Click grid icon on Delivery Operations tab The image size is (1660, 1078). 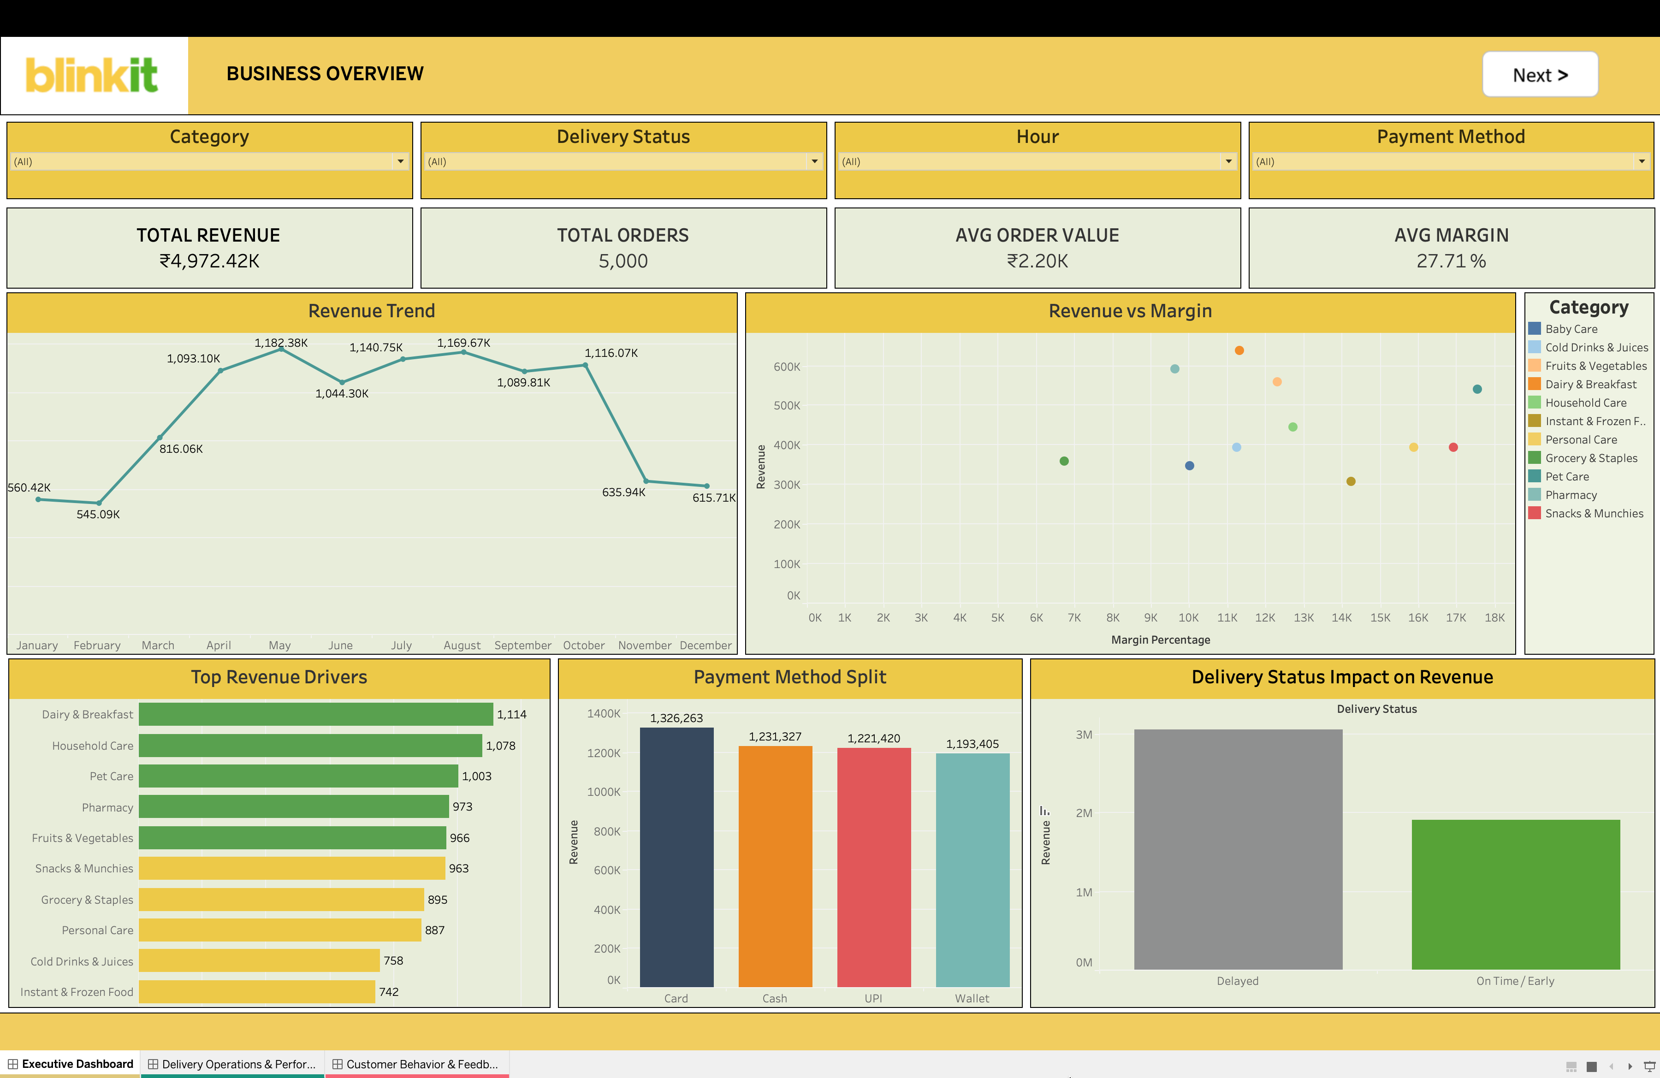tap(153, 1064)
